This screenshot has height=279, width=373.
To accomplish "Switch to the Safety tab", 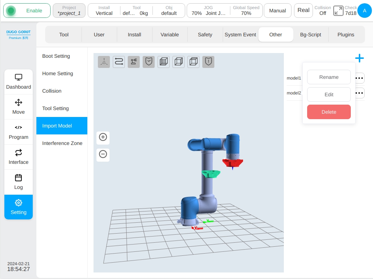I will click(205, 35).
